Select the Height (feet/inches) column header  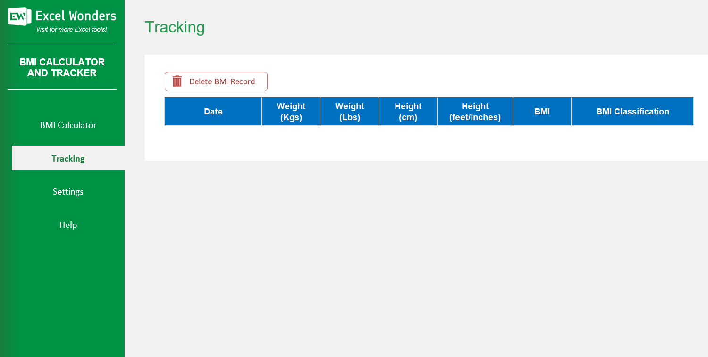pyautogui.click(x=475, y=111)
